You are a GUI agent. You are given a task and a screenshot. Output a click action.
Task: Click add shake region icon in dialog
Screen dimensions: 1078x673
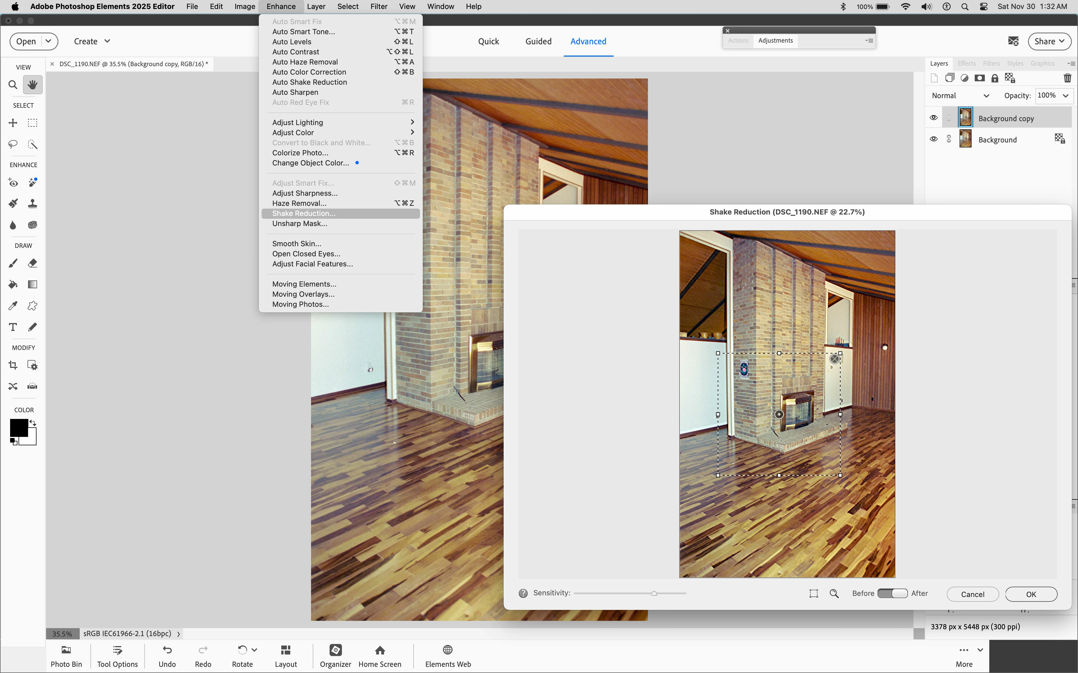(813, 594)
